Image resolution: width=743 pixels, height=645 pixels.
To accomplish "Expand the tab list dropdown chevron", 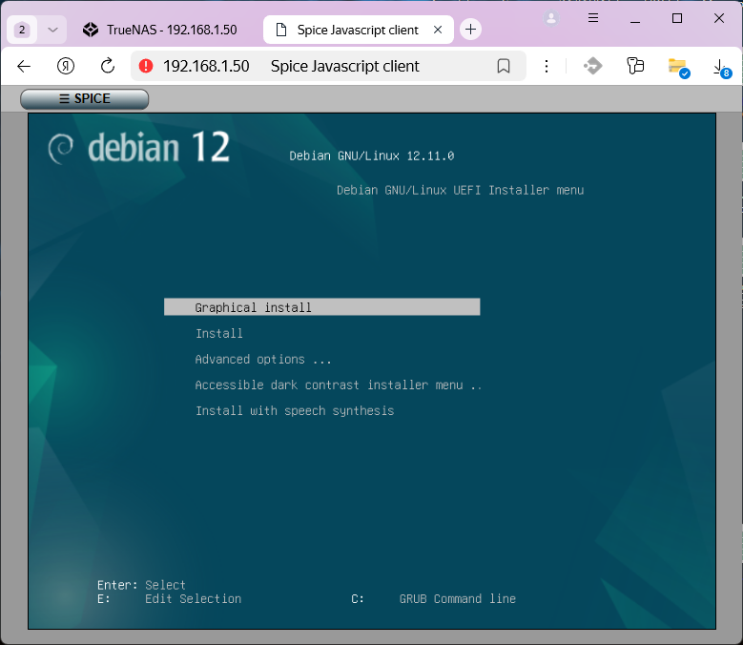I will coord(53,30).
